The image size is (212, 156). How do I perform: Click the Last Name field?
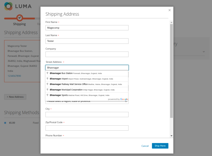[87, 41]
